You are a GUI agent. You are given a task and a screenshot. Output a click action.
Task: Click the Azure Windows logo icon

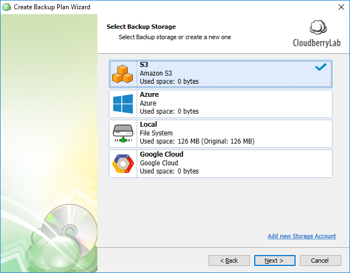(123, 104)
